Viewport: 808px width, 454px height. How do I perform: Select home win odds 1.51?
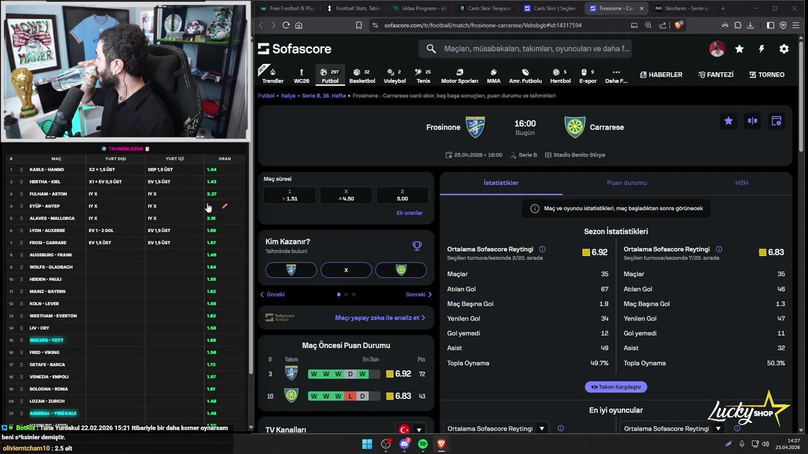(x=290, y=195)
